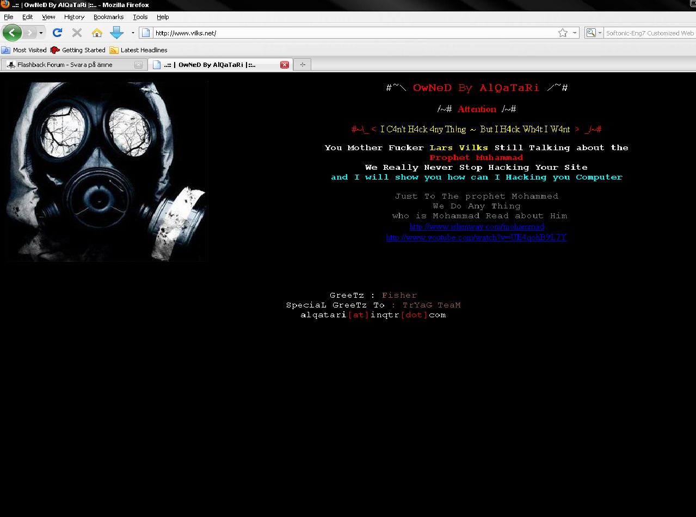
Task: Click the Latest Headlines feed bookmark
Action: point(139,50)
